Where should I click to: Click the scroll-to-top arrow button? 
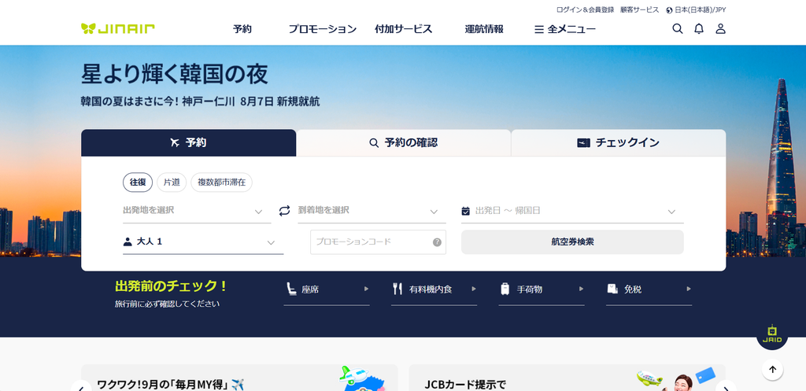[x=772, y=369]
